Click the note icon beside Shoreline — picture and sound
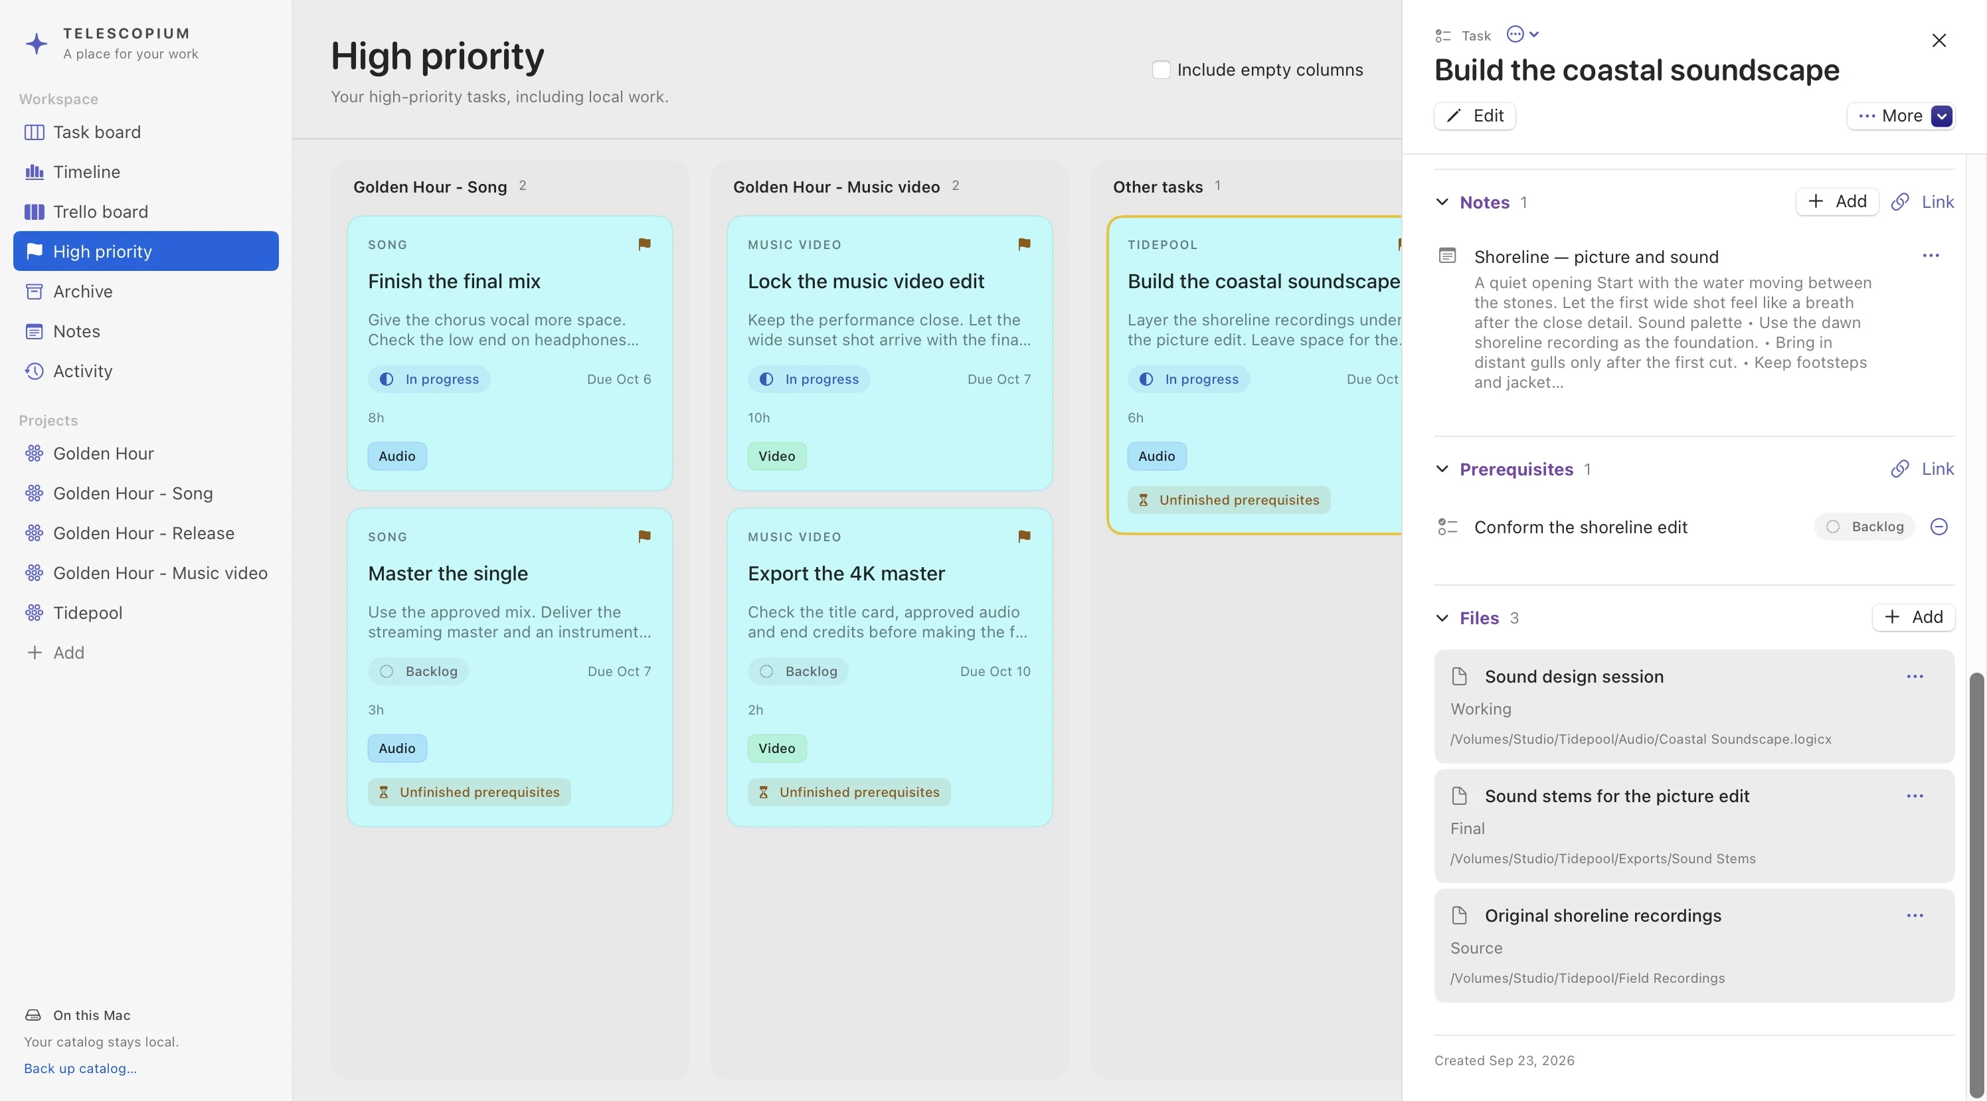The image size is (1987, 1101). [1447, 256]
